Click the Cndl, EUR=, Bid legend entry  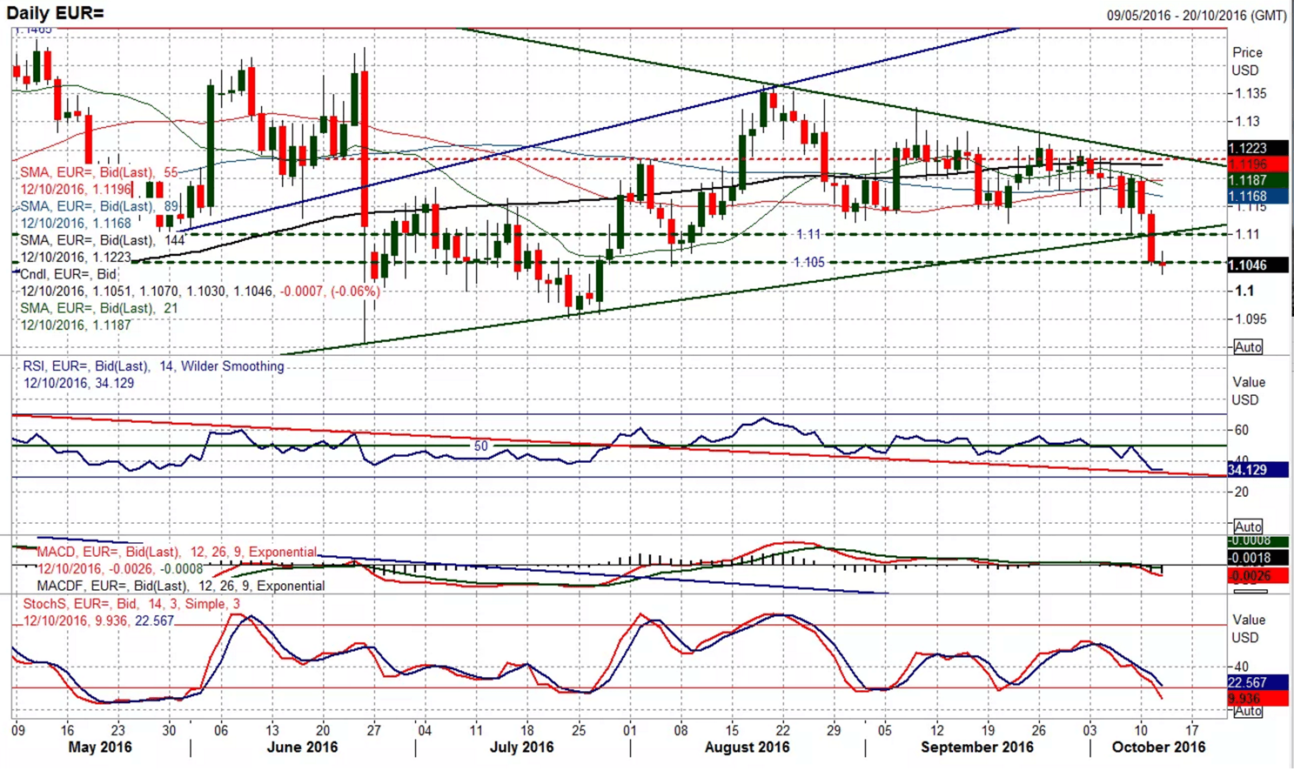[x=69, y=274]
